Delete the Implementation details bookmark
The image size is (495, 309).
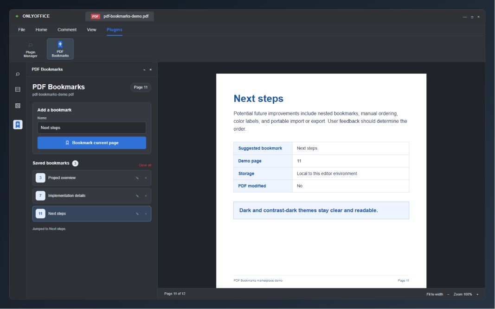click(146, 196)
